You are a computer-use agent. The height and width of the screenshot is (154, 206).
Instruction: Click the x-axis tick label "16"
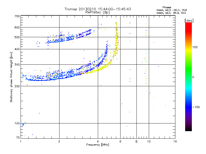click(175, 141)
